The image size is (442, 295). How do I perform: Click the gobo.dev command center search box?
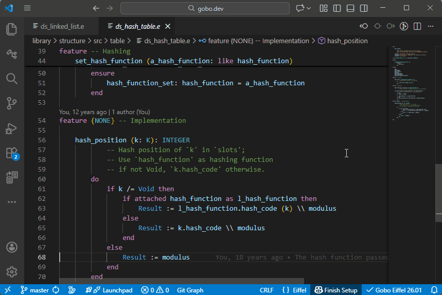click(x=205, y=8)
